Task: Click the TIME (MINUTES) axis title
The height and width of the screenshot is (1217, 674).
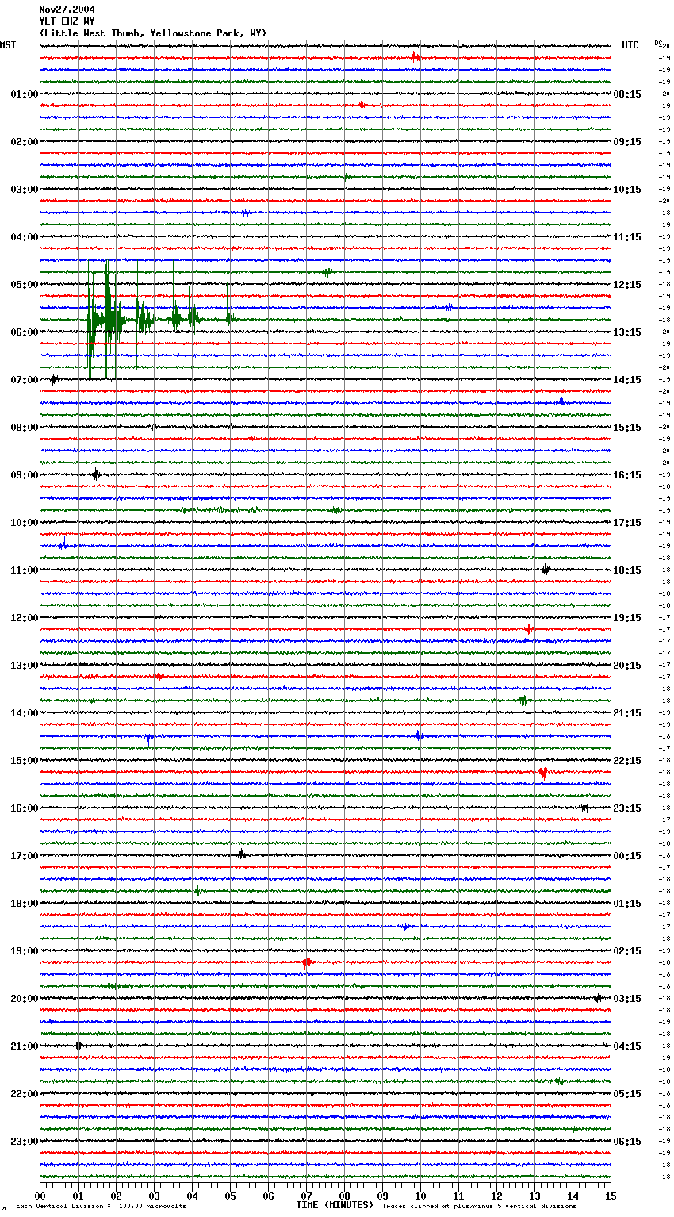Action: 335,1205
